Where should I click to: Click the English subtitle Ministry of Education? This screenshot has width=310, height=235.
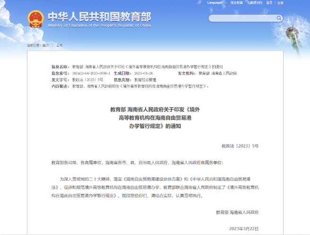point(99,25)
